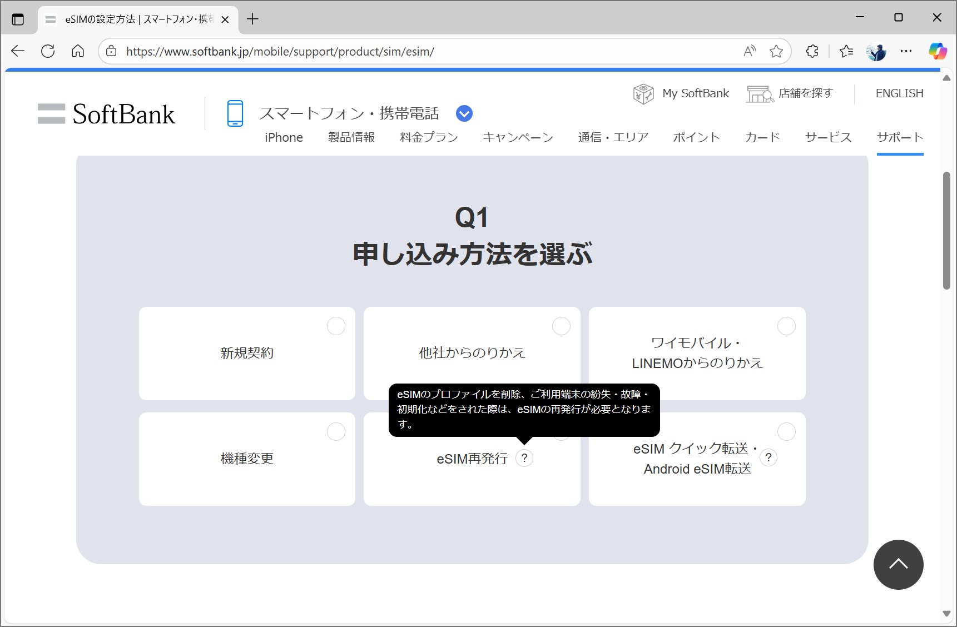
Task: Open the browser settings menu (...)
Action: click(906, 51)
